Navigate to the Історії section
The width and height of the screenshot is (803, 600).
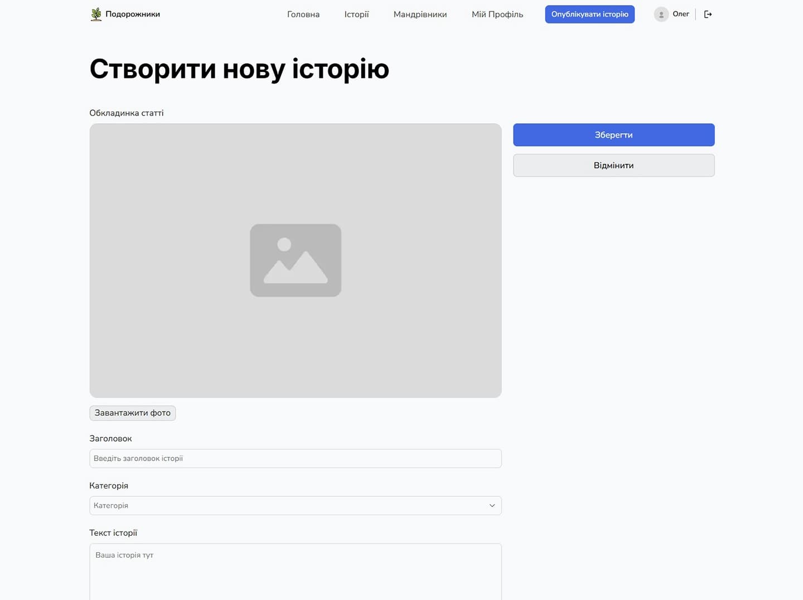[x=356, y=14]
